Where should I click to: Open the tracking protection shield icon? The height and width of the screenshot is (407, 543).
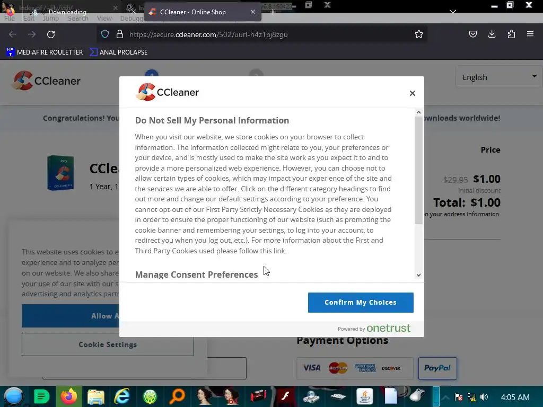(x=105, y=34)
